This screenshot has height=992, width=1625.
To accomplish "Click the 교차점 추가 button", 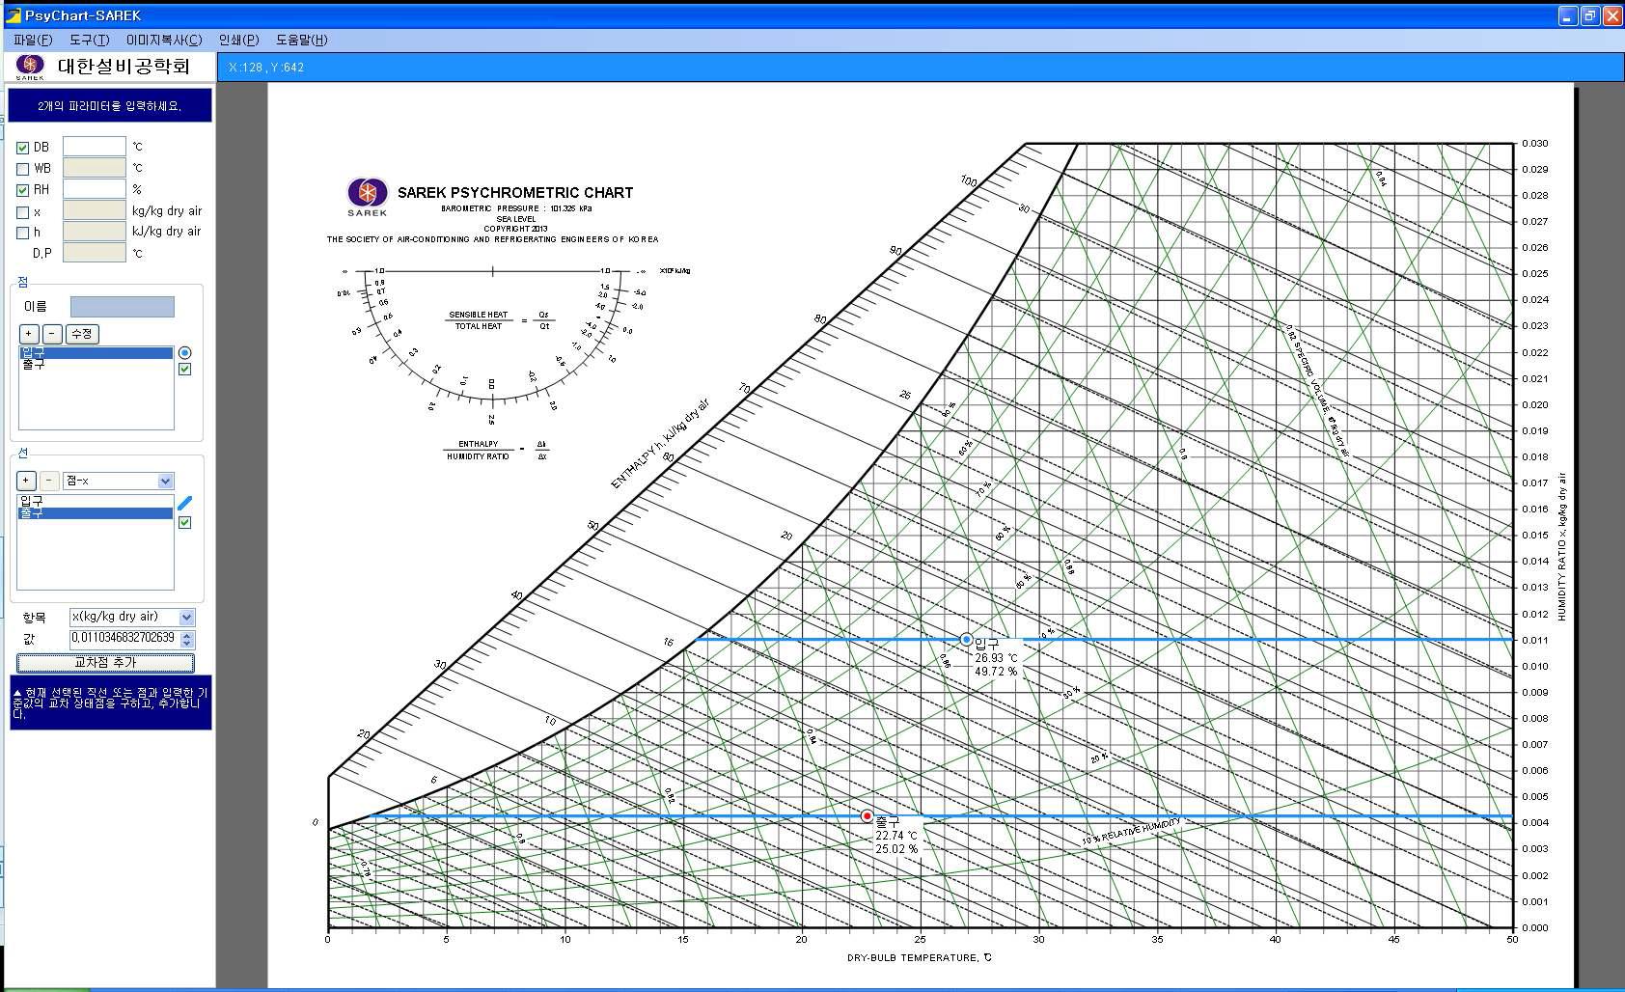I will pos(106,663).
